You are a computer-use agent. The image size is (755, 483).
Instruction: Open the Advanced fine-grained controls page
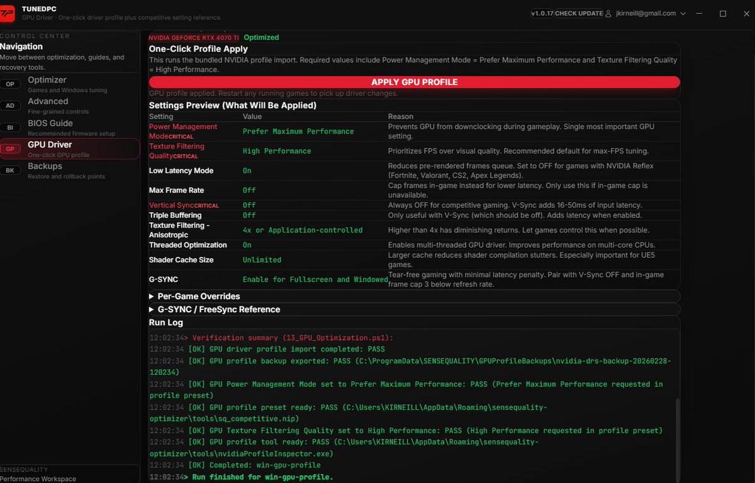click(x=70, y=106)
